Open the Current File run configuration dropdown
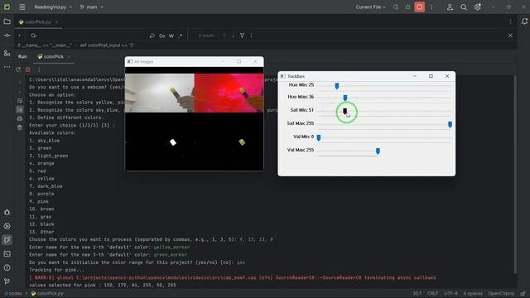Viewport: 530px width, 298px height. (x=370, y=7)
